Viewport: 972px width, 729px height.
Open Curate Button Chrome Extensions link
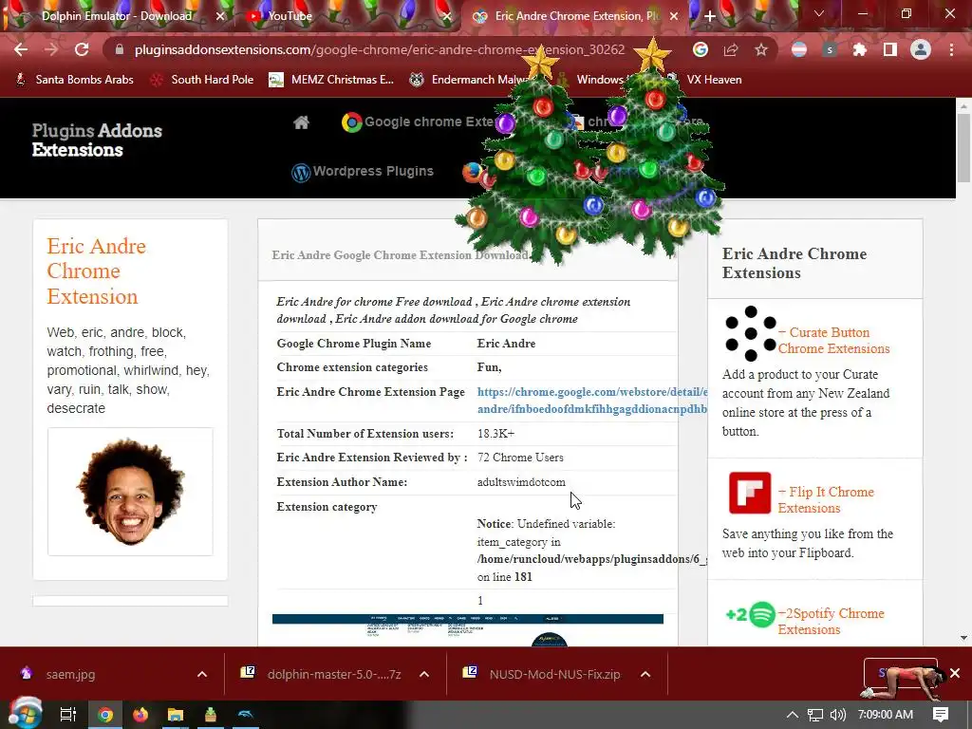click(x=833, y=341)
